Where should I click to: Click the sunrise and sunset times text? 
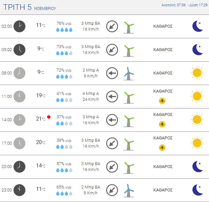(x=184, y=5)
